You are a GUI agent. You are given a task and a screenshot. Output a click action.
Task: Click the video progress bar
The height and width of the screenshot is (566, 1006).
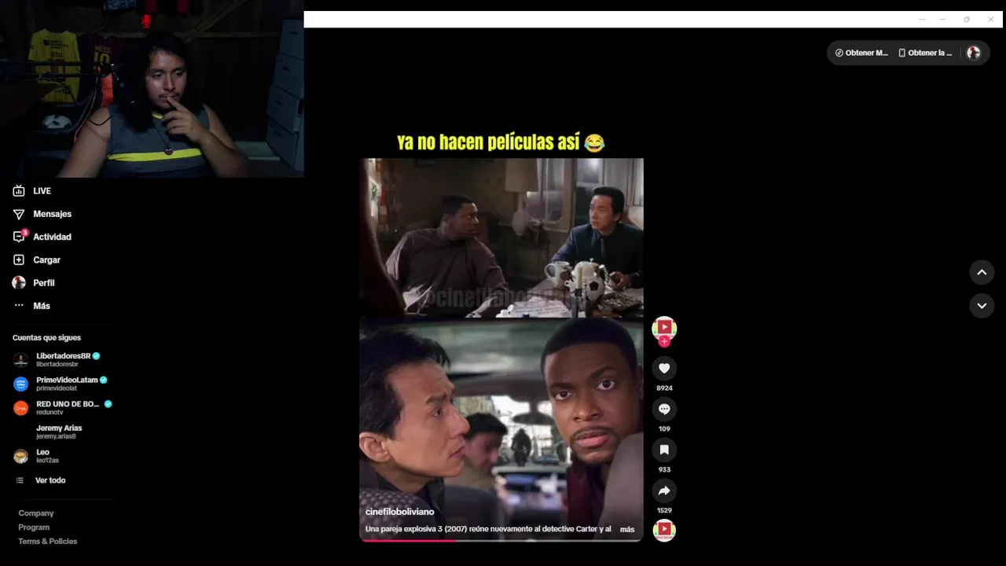point(501,540)
